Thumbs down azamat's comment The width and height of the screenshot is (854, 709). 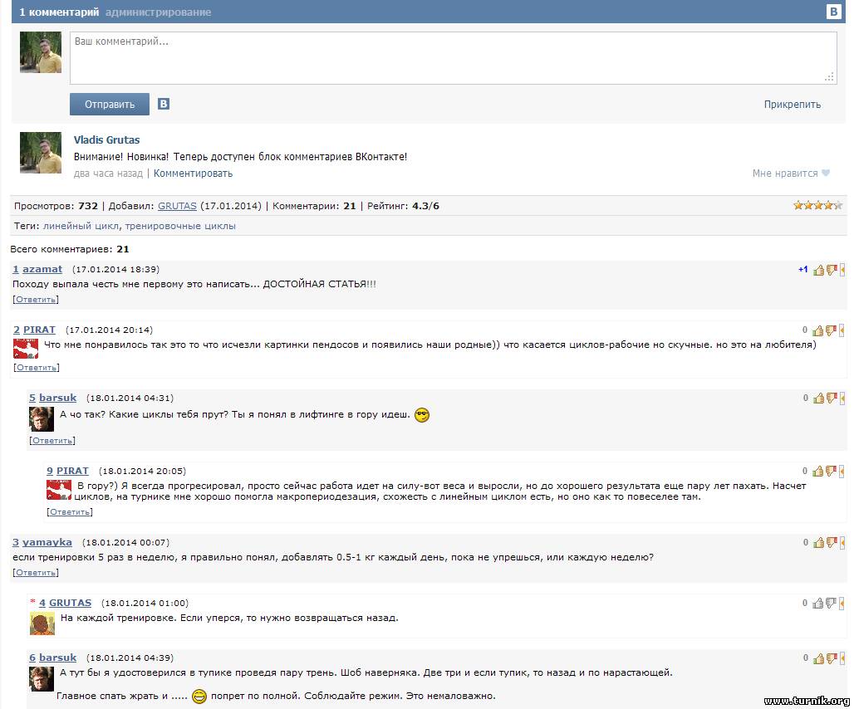(830, 270)
